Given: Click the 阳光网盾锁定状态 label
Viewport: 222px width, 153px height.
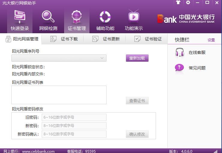Looking at the screenshot, I should tap(28, 67).
